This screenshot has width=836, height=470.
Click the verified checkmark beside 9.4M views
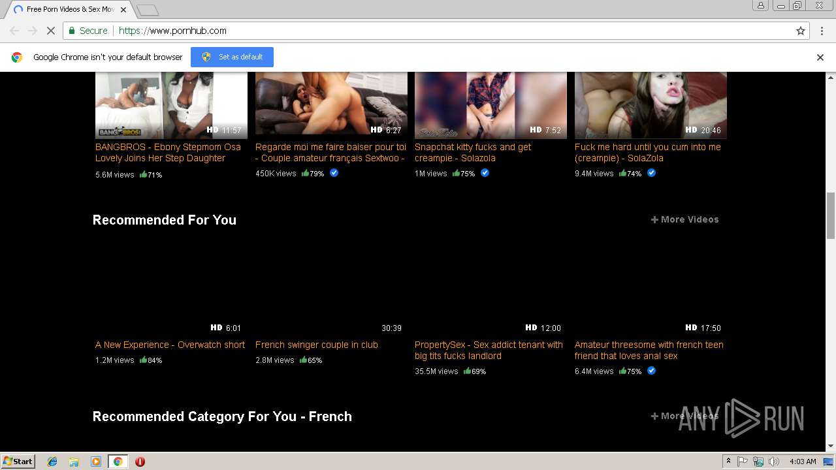tap(651, 173)
